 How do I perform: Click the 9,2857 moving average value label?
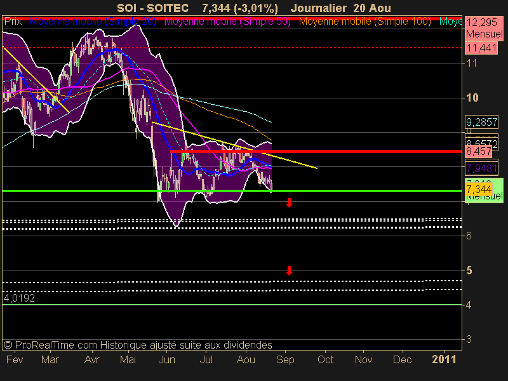tap(481, 122)
